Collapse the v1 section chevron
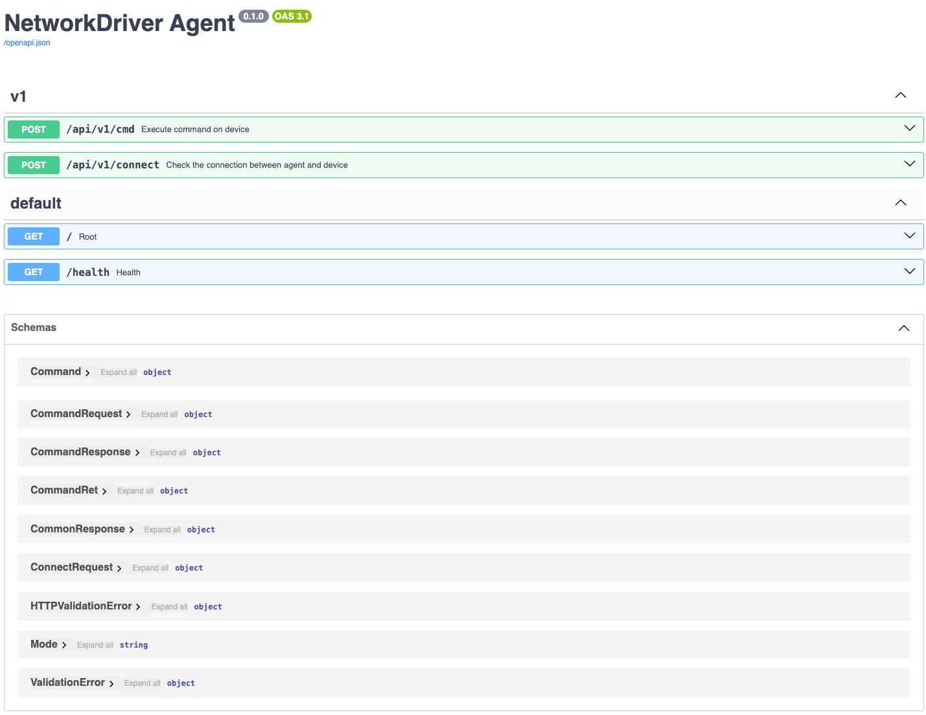 [900, 95]
